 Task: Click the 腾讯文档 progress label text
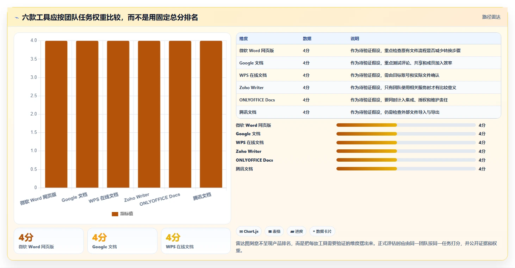244,169
